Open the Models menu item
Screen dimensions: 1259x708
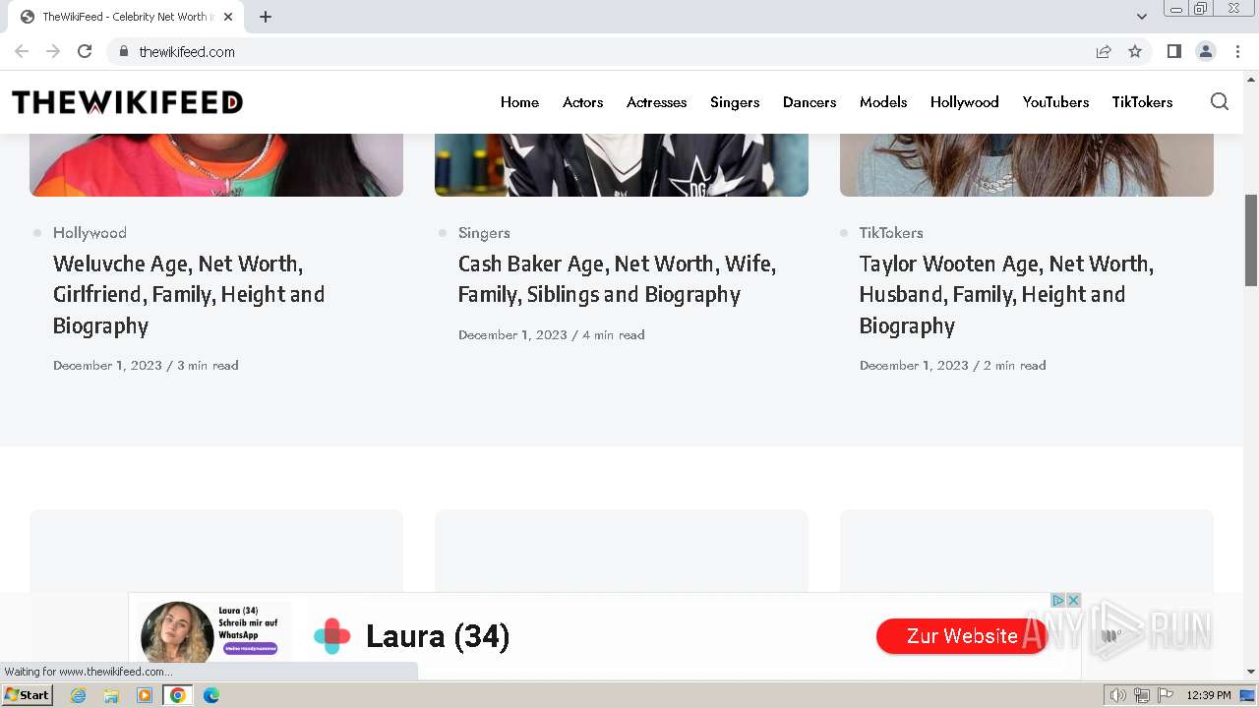883,102
